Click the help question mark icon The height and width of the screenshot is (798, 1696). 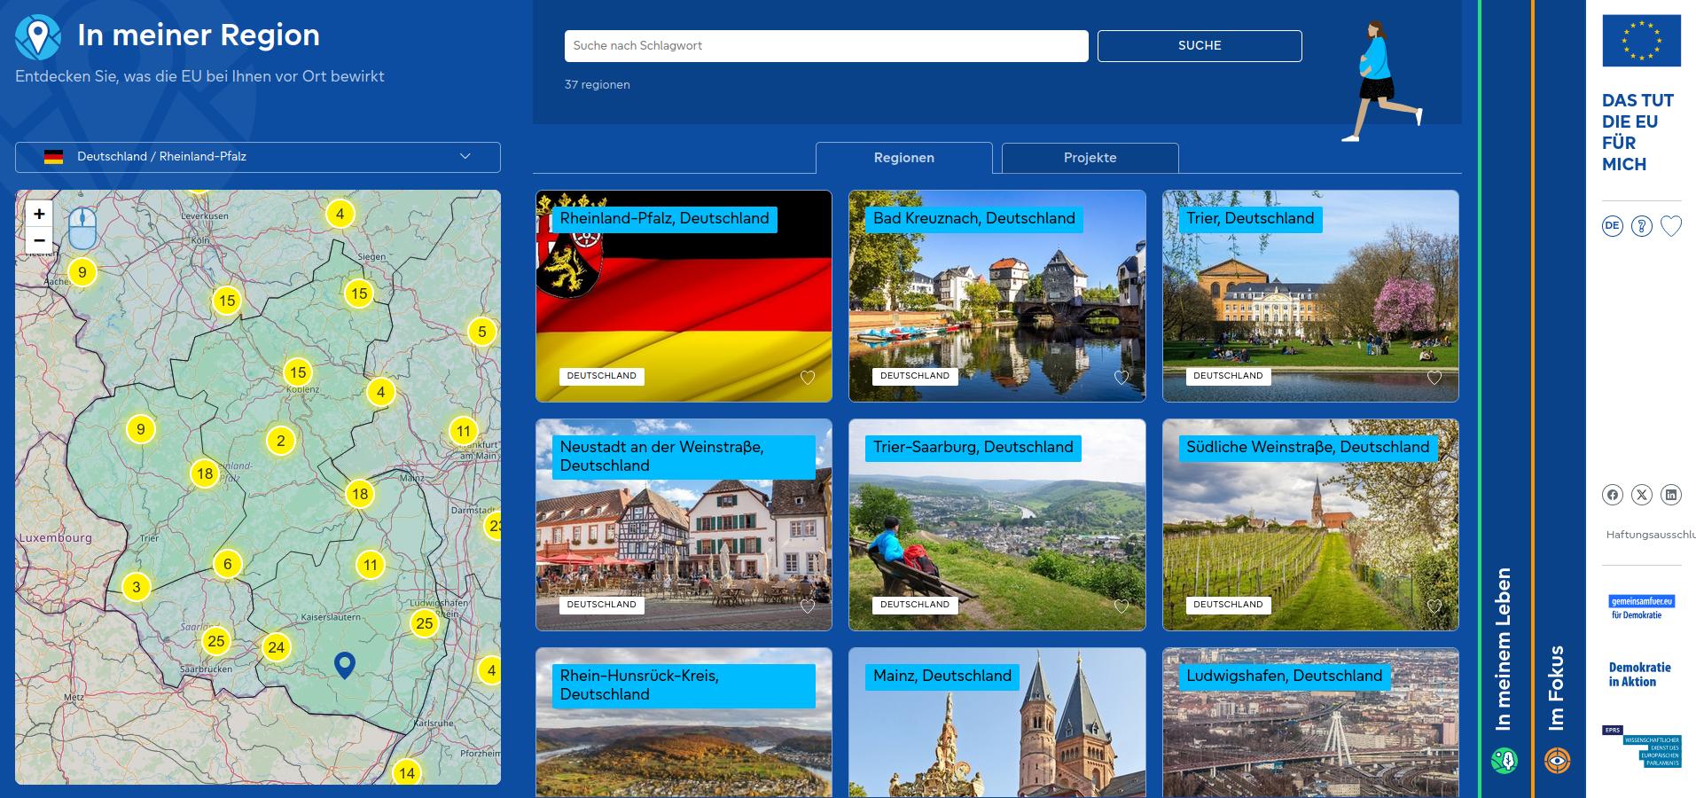1642,226
